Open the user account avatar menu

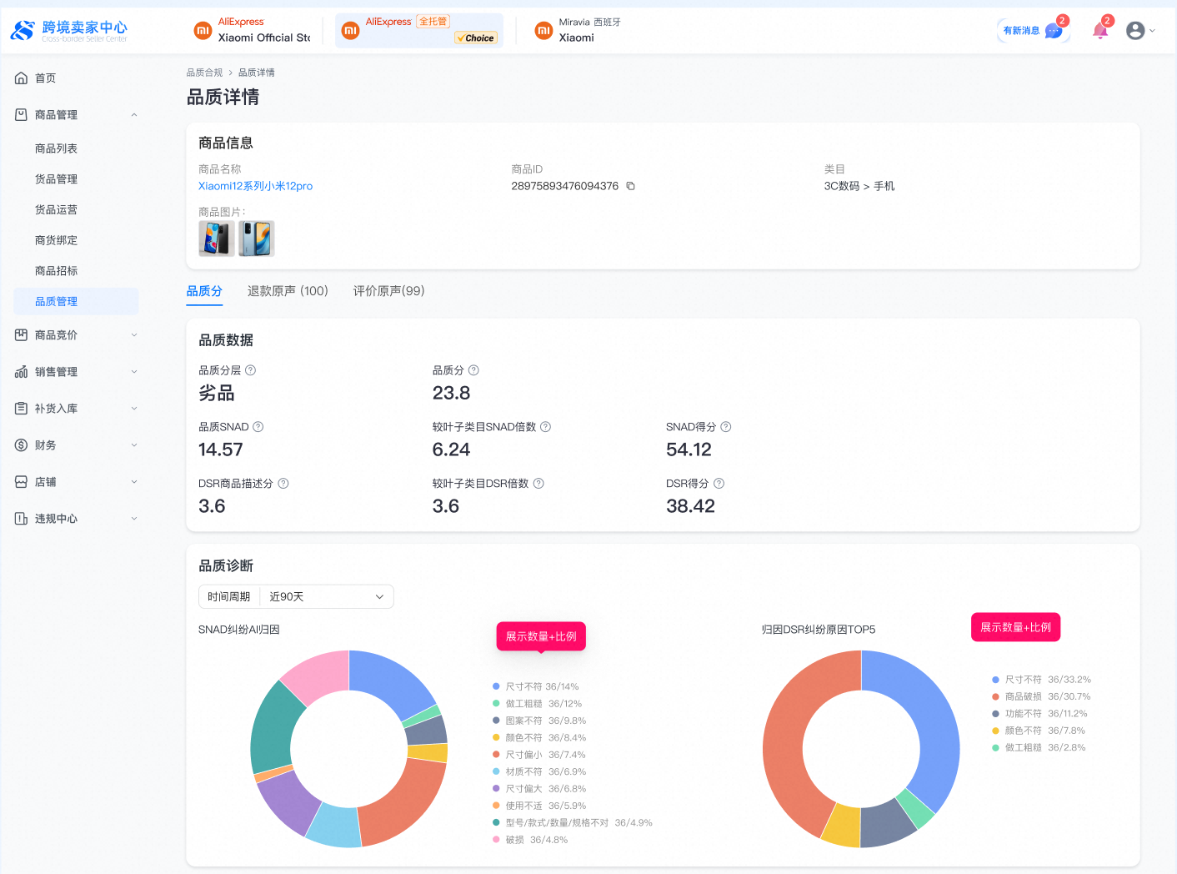click(x=1134, y=31)
